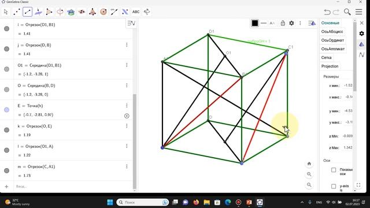Screen dimensions: 370x208
Task: Toggle visibility of segment j
Action: [6, 49]
